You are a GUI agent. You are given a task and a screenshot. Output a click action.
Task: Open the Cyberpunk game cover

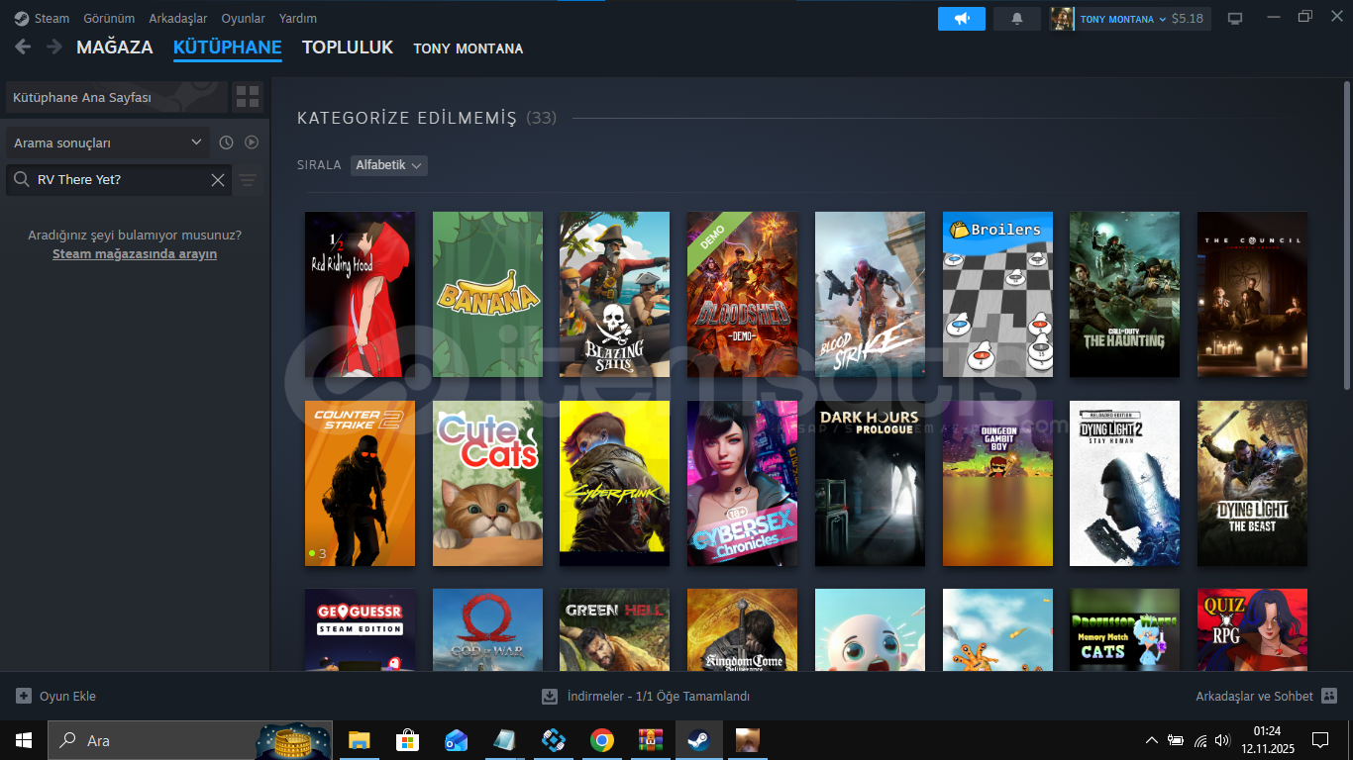click(x=614, y=483)
